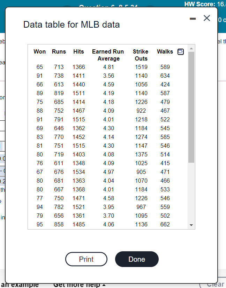Select the Walks value 502
226x288 pixels.
[x=165, y=216]
